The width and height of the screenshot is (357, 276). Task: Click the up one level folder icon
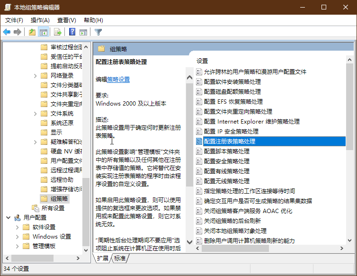click(x=32, y=32)
